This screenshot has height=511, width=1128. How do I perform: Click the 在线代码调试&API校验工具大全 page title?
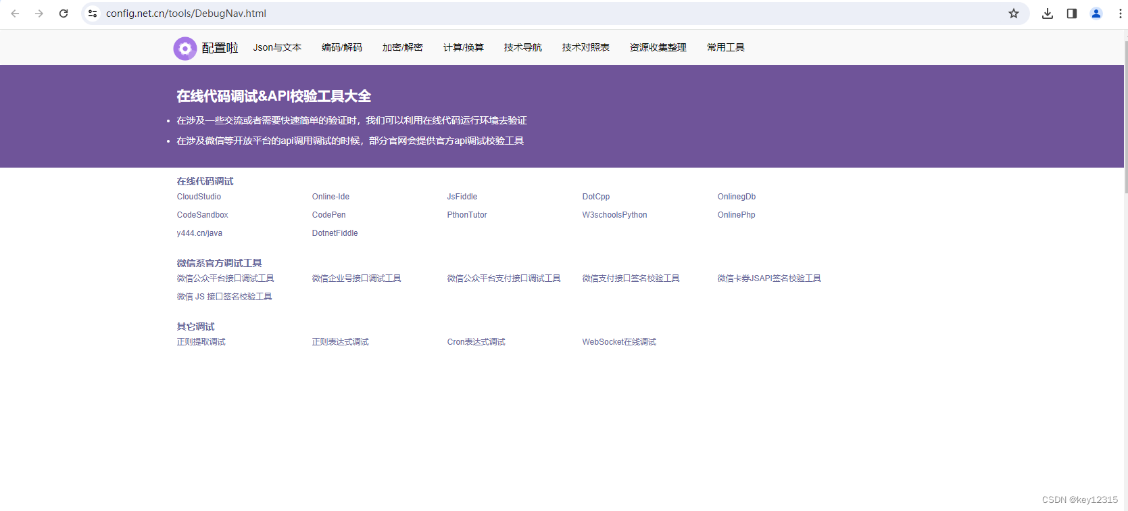pos(274,96)
